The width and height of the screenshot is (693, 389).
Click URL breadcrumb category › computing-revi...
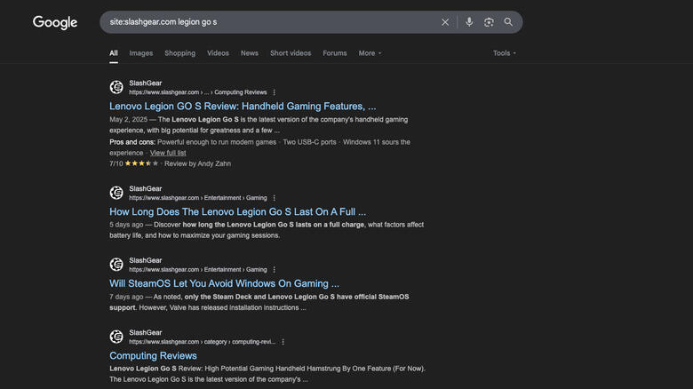(202, 342)
